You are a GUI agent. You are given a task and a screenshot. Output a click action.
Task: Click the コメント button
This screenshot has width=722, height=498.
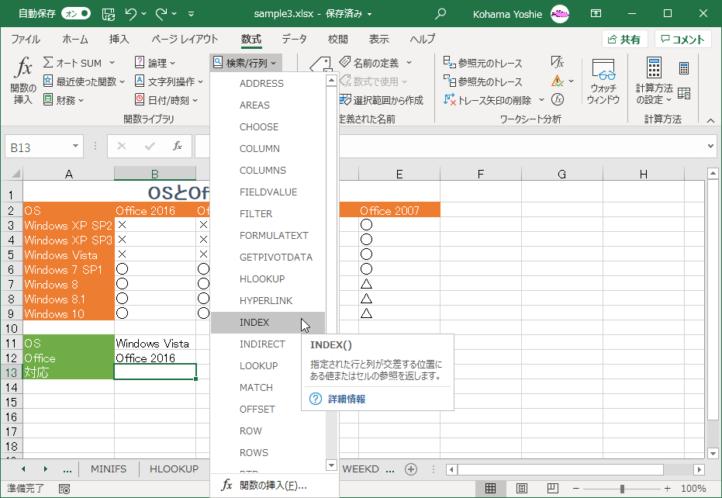(x=683, y=39)
